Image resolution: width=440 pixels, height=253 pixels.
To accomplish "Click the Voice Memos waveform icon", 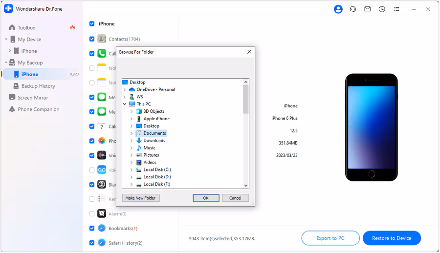I will pyautogui.click(x=102, y=155).
